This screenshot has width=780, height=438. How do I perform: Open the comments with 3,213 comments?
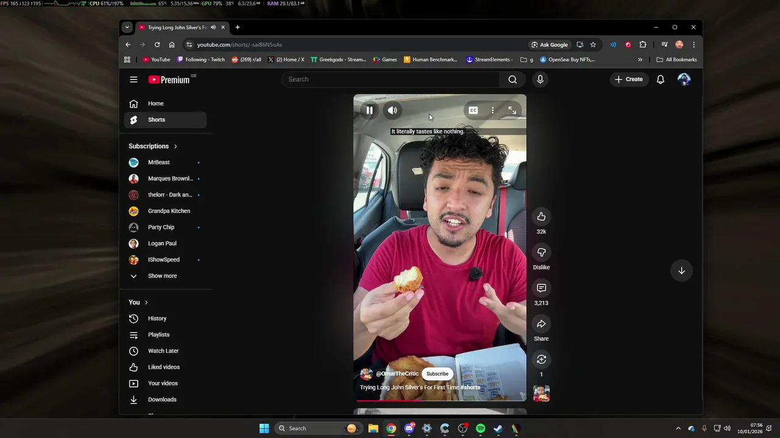click(541, 288)
